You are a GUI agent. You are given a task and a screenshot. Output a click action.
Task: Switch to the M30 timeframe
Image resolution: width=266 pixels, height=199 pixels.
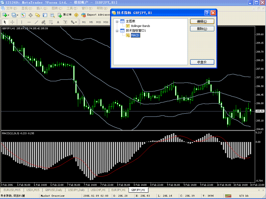106,22
